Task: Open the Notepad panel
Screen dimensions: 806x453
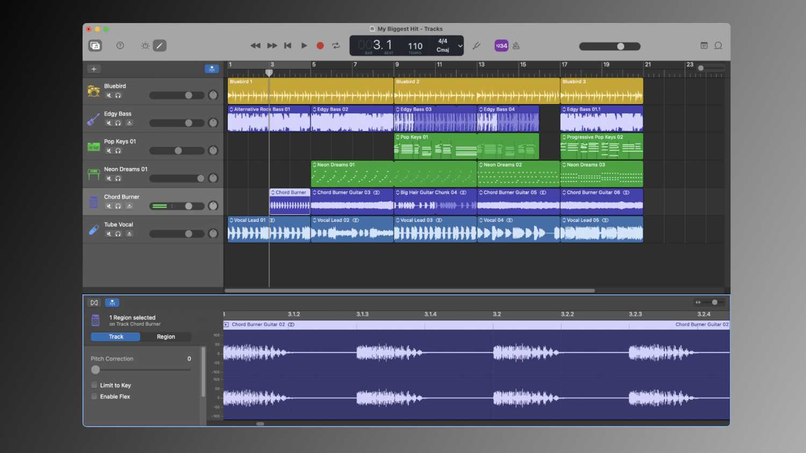Action: 704,46
